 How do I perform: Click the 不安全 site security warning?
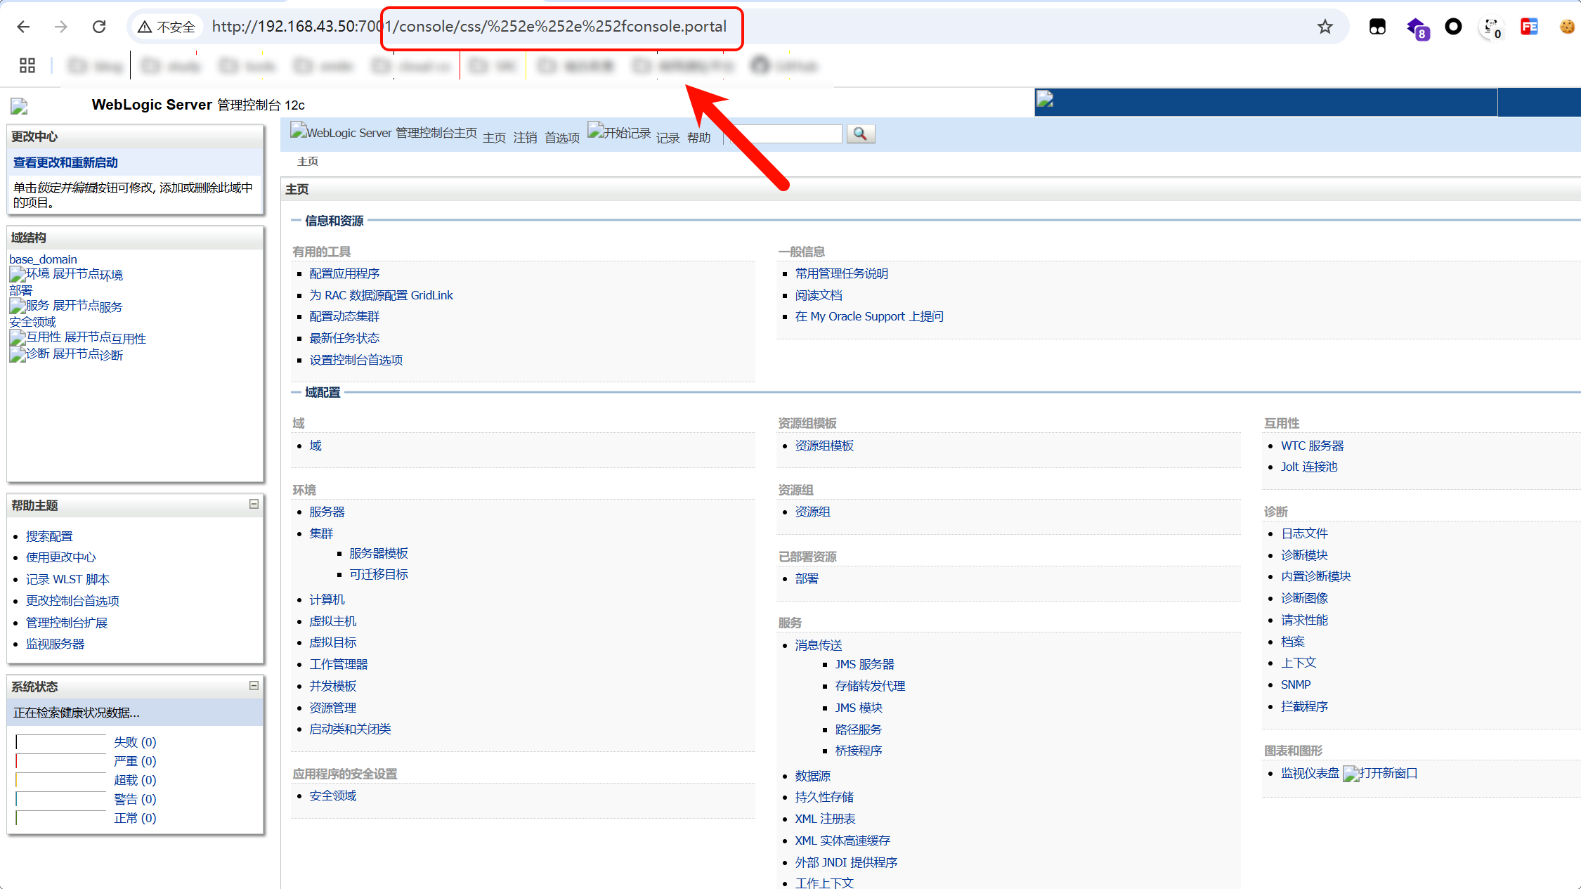167,27
